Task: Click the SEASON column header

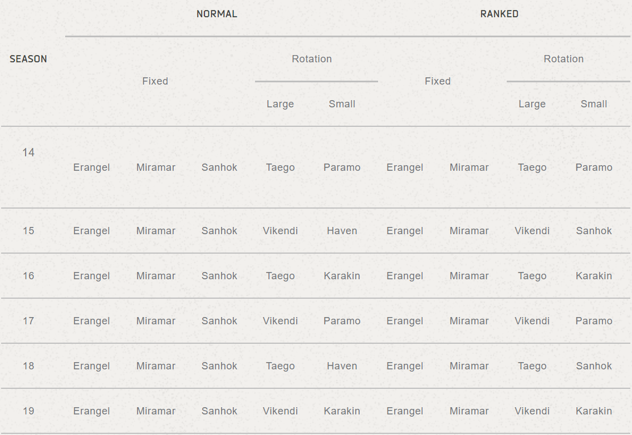Action: [28, 59]
